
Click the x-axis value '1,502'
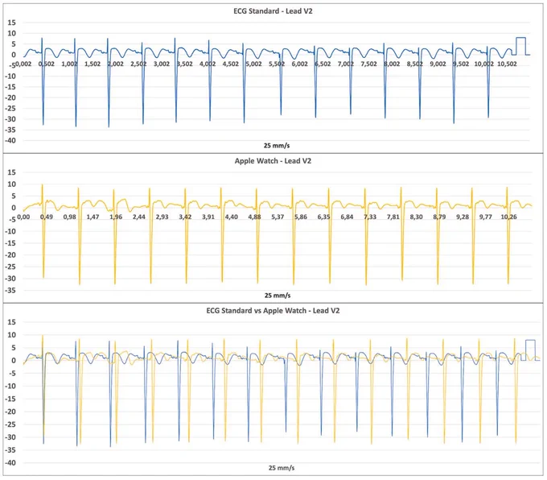click(x=93, y=64)
